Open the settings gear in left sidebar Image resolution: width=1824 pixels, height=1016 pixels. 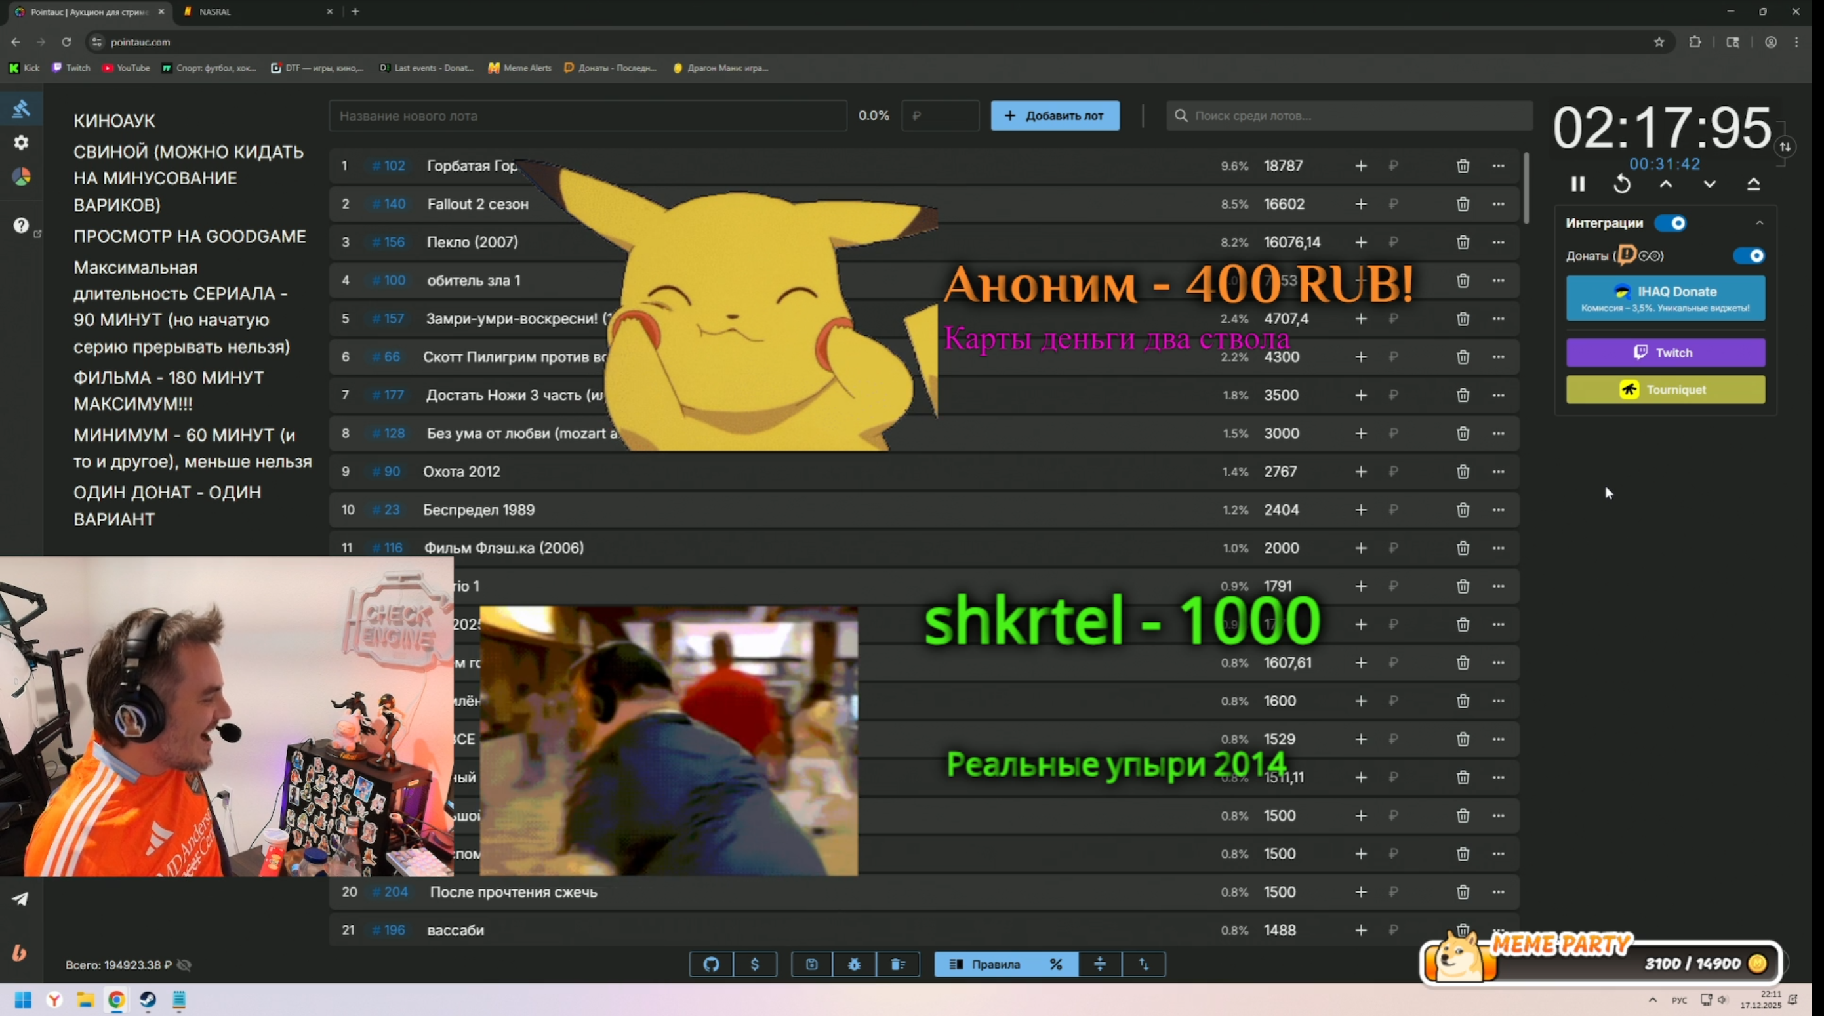click(21, 143)
